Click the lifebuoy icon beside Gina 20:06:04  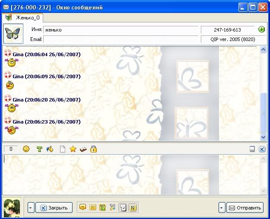[x=8, y=53]
